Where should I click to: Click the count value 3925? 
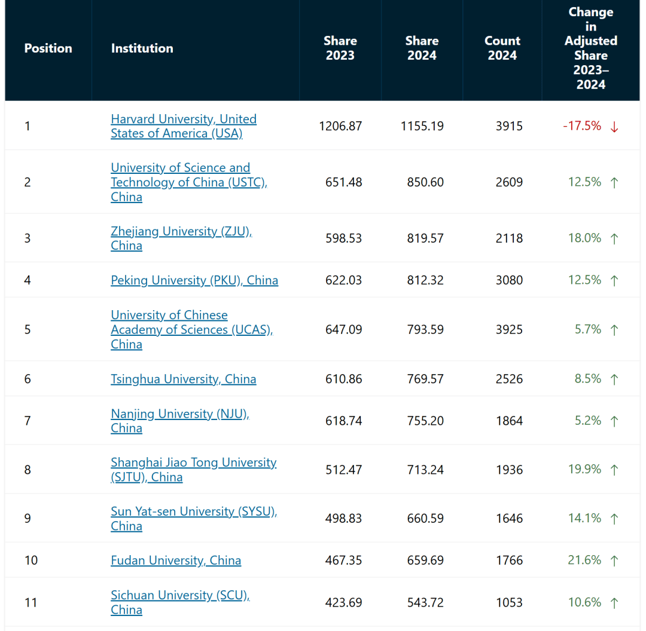pyautogui.click(x=509, y=329)
